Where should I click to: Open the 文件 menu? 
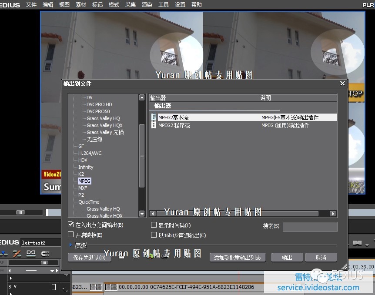[31, 5]
